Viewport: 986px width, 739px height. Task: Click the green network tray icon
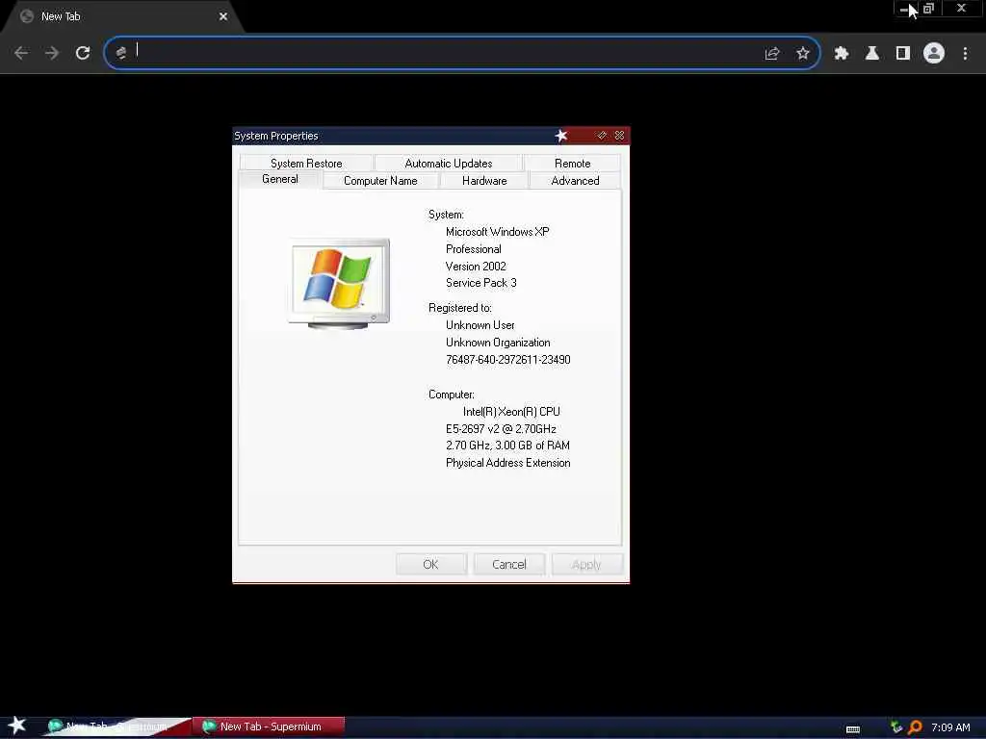[x=896, y=727]
